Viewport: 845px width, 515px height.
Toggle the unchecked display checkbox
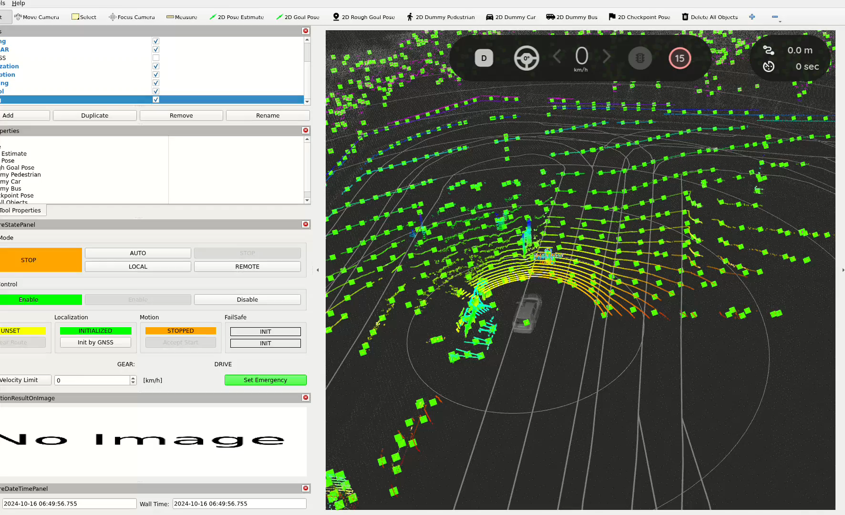coord(156,58)
